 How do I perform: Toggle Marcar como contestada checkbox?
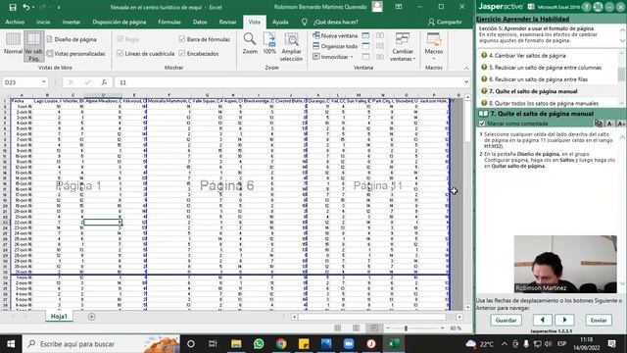(x=482, y=124)
